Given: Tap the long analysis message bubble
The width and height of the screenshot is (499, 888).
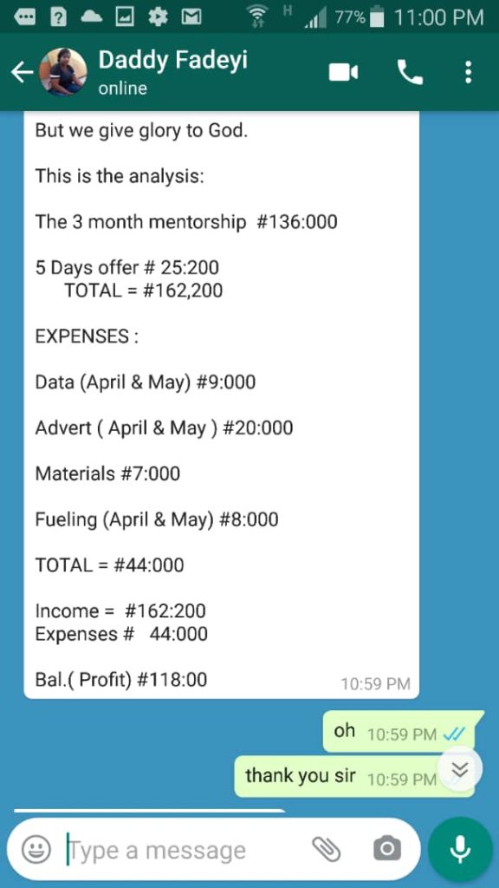Looking at the screenshot, I should click(x=221, y=405).
